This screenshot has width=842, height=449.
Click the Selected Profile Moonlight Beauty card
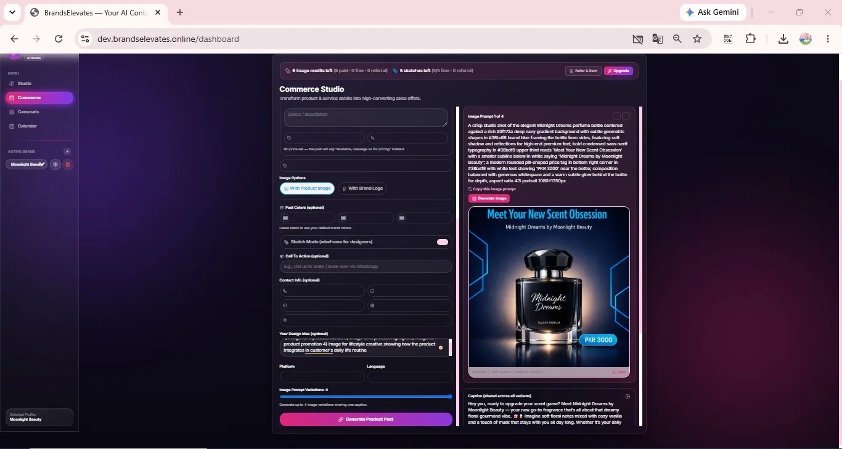(39, 417)
